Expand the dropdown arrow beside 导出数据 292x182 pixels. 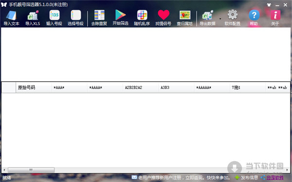(220, 19)
